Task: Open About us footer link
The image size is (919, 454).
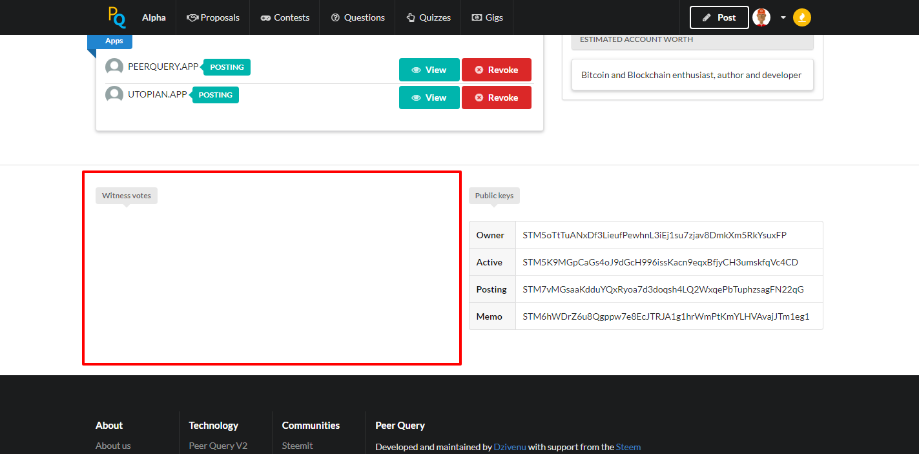Action: coord(113,446)
